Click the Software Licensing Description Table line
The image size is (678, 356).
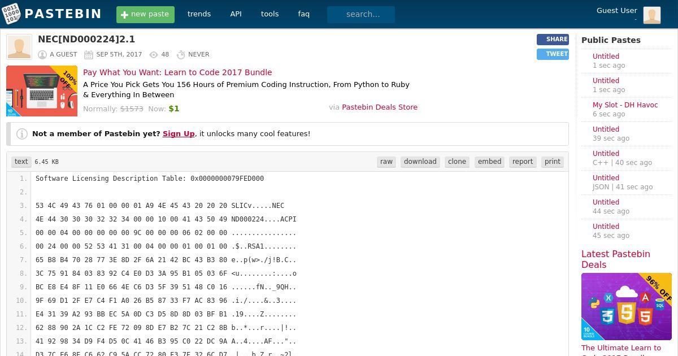(x=150, y=179)
